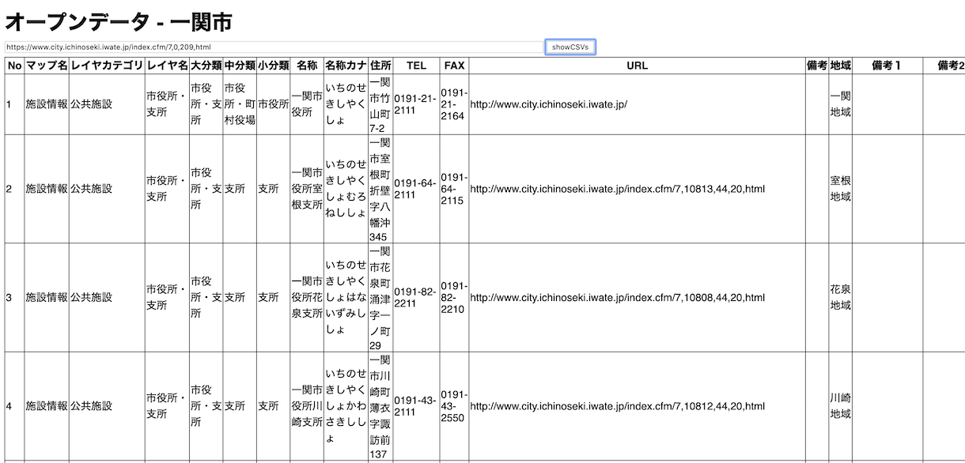Click 市役所・町村役場 cell in row 1
Screen dimensions: 965x463
click(x=240, y=104)
